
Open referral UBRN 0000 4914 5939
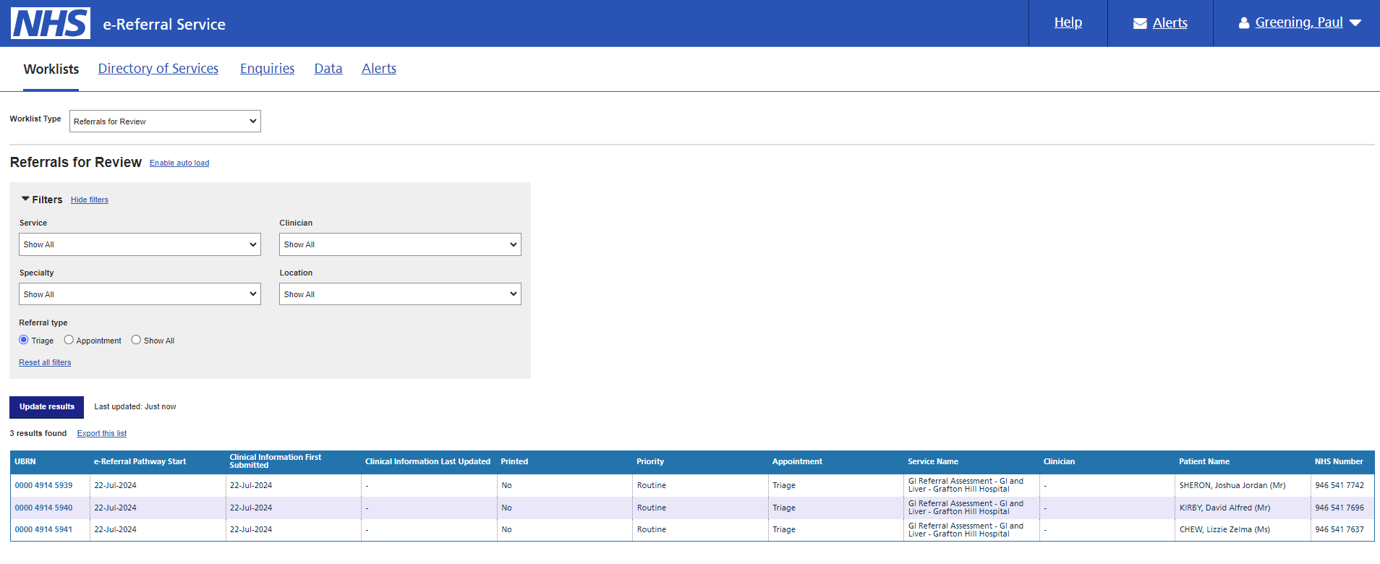point(44,485)
